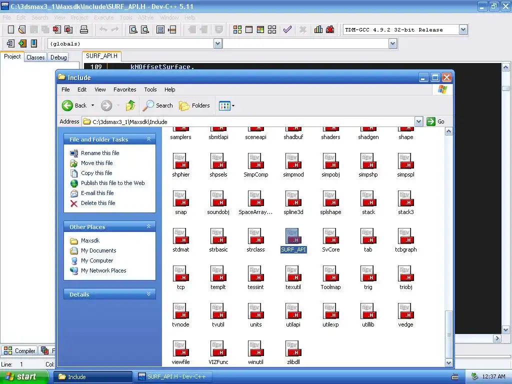This screenshot has height=384, width=512.
Task: Click Rename this file link
Action: tap(100, 153)
